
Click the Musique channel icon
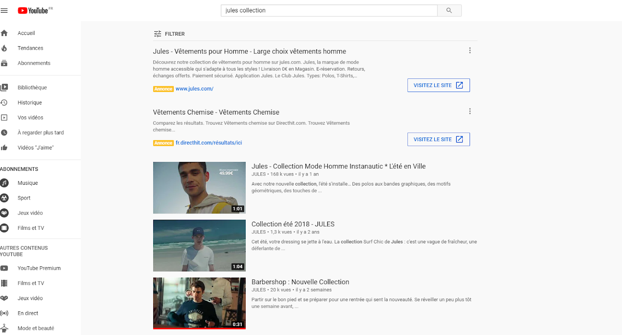[x=4, y=183]
